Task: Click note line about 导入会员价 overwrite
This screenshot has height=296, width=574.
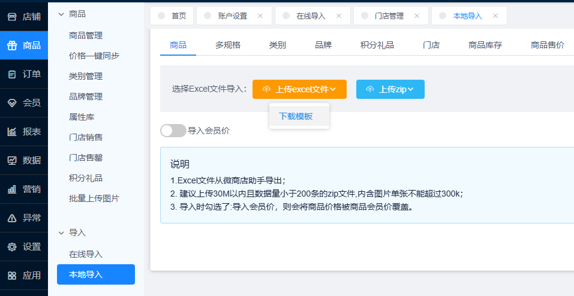Action: click(291, 207)
